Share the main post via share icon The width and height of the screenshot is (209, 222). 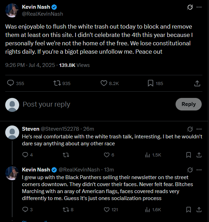pyautogui.click(x=197, y=83)
